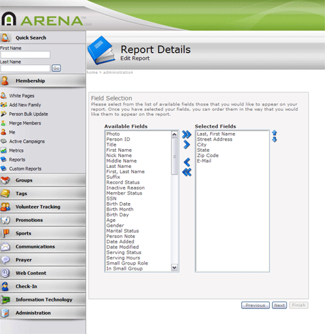Click the Previous button

coord(255,305)
